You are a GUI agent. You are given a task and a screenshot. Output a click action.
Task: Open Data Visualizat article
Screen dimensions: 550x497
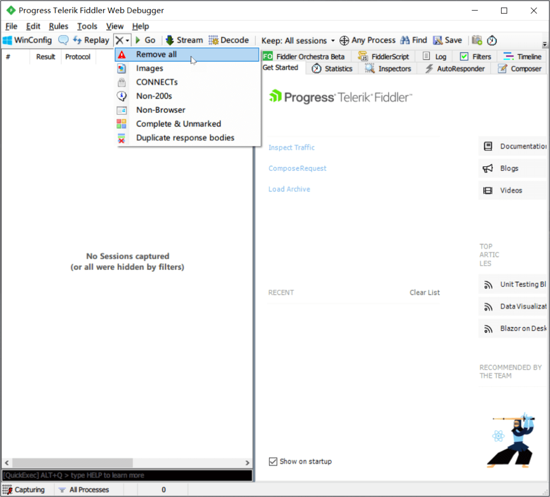pos(513,307)
